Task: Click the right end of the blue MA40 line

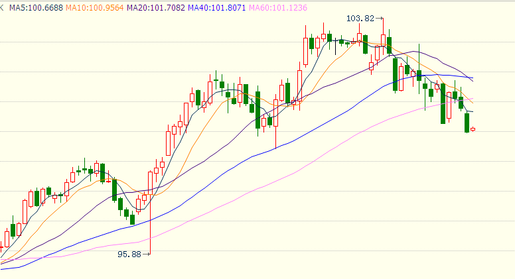Action: [x=473, y=79]
